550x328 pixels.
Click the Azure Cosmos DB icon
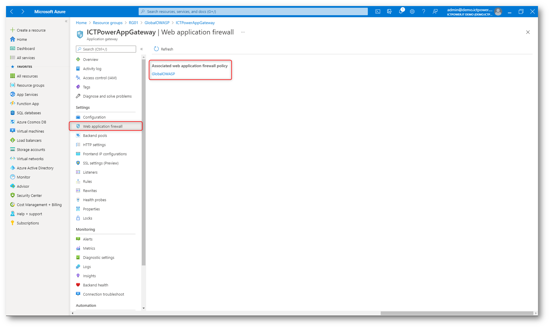12,122
